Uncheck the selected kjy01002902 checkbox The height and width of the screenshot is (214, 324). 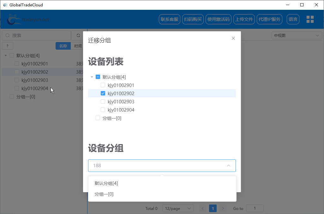[x=103, y=93]
